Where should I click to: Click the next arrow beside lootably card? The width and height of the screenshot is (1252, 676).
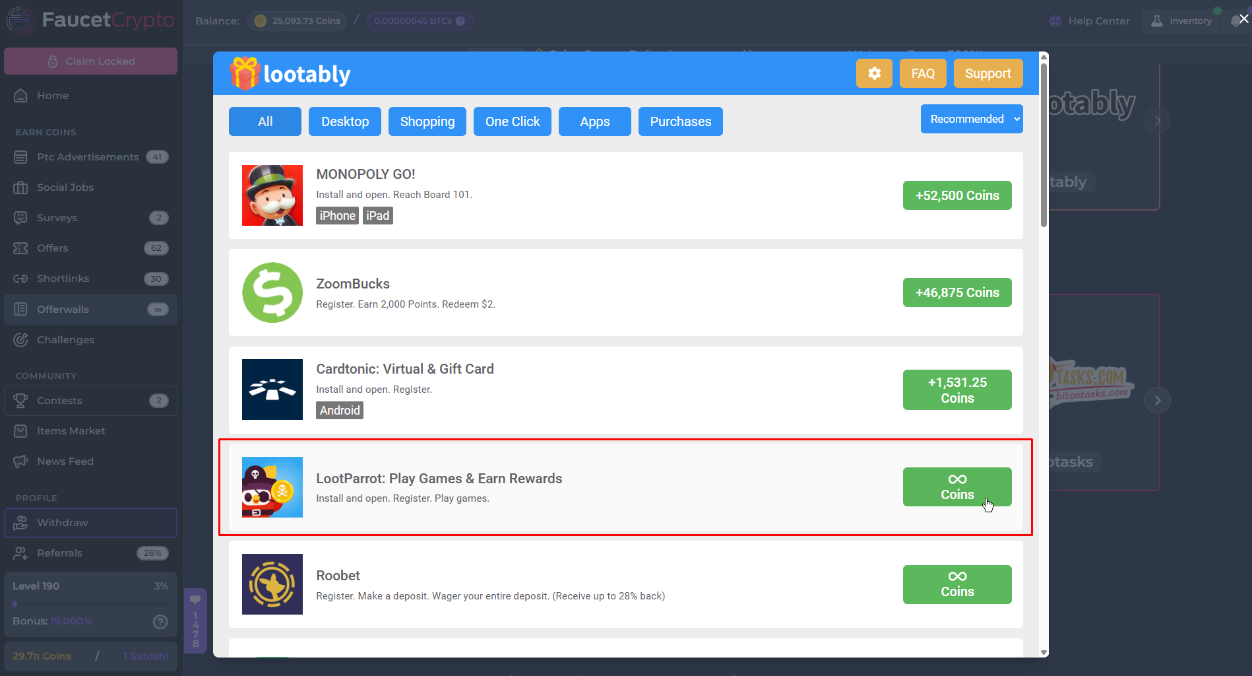(1158, 121)
